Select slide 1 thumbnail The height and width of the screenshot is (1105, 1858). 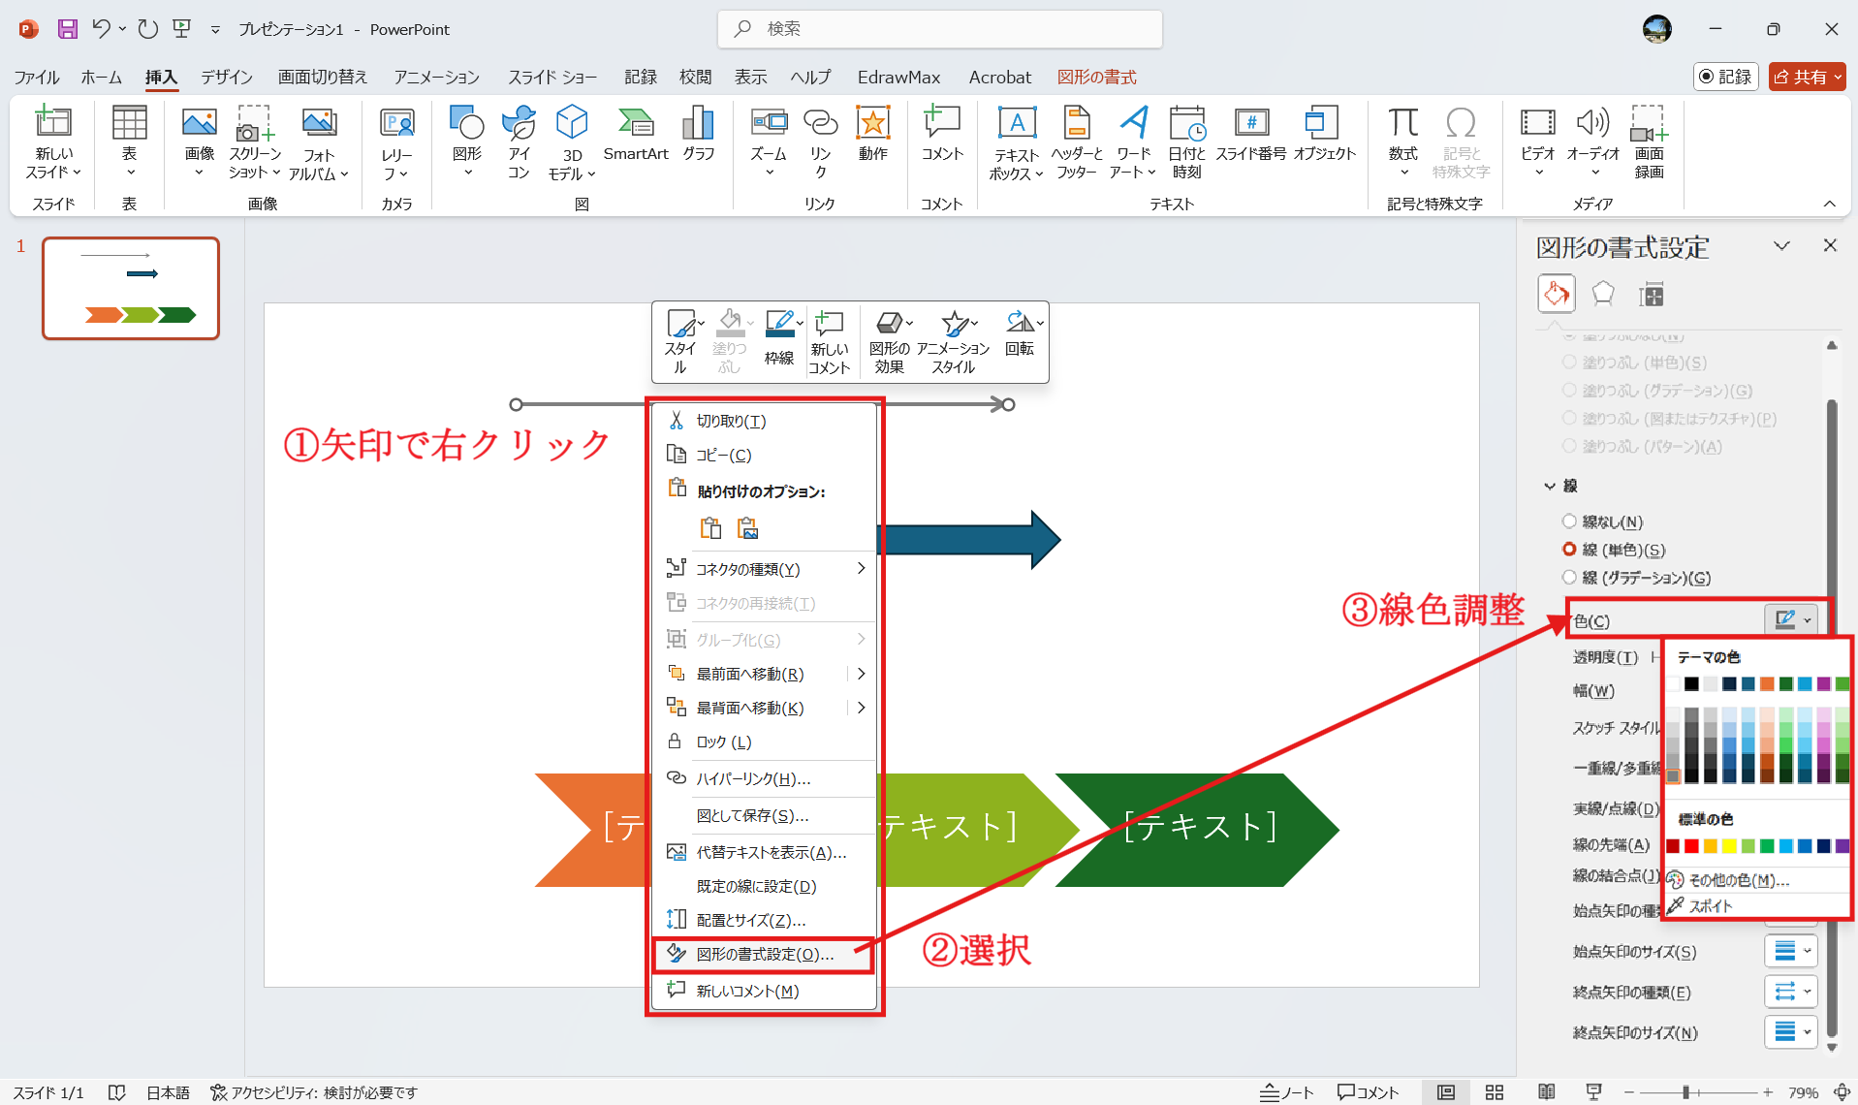pos(131,288)
